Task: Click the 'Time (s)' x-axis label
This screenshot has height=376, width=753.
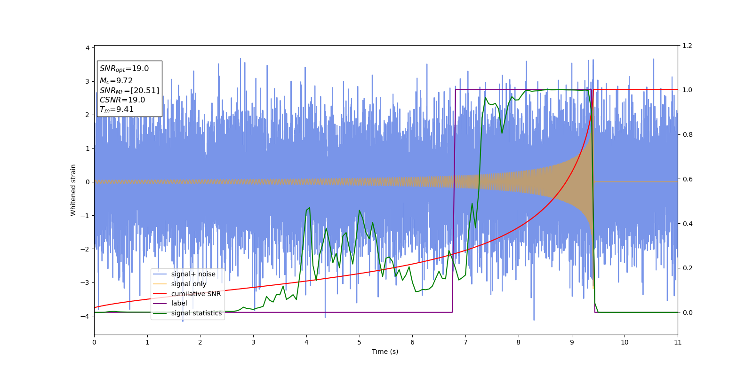Action: point(385,352)
